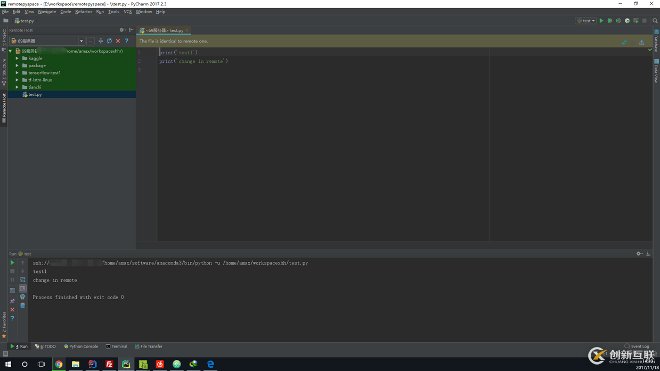Refresh the Remote Host file list
The height and width of the screenshot is (371, 660).
[109, 41]
